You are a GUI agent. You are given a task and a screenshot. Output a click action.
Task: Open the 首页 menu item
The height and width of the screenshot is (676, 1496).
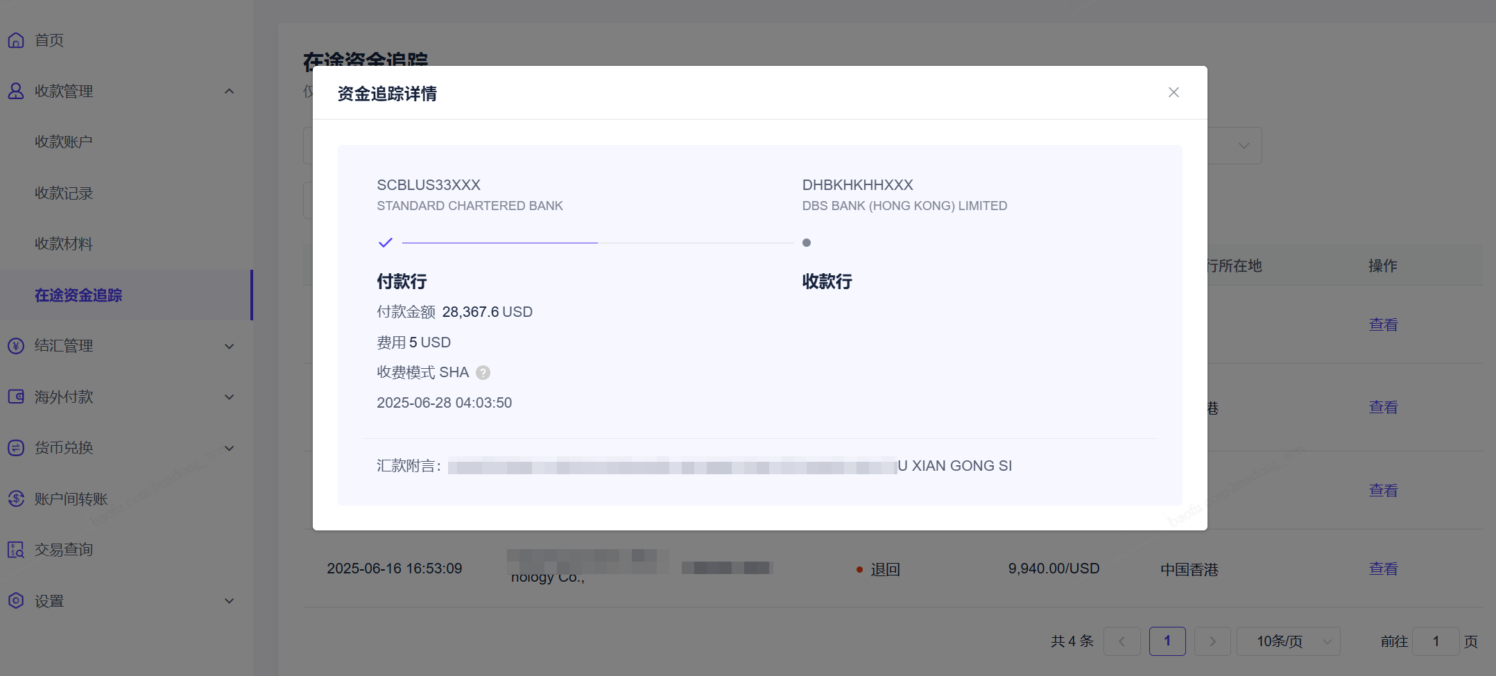tap(49, 40)
